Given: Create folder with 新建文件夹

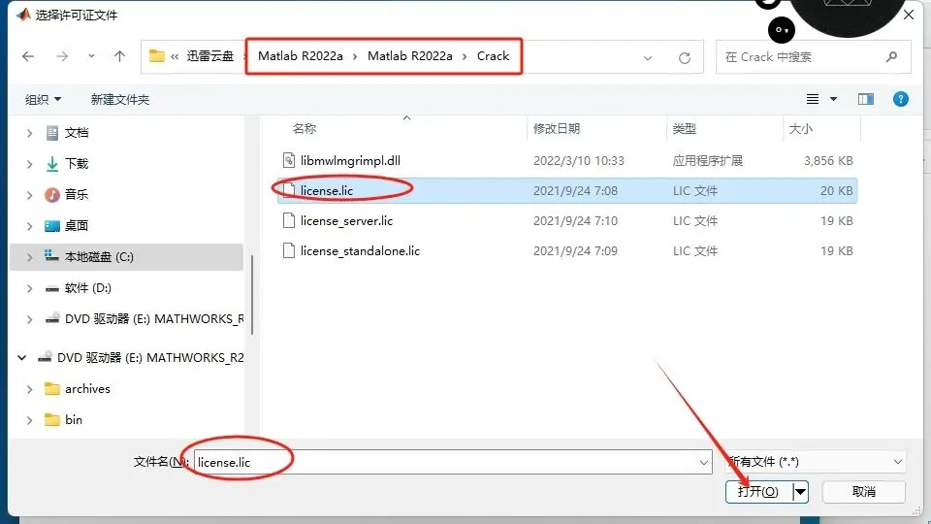Looking at the screenshot, I should point(120,99).
